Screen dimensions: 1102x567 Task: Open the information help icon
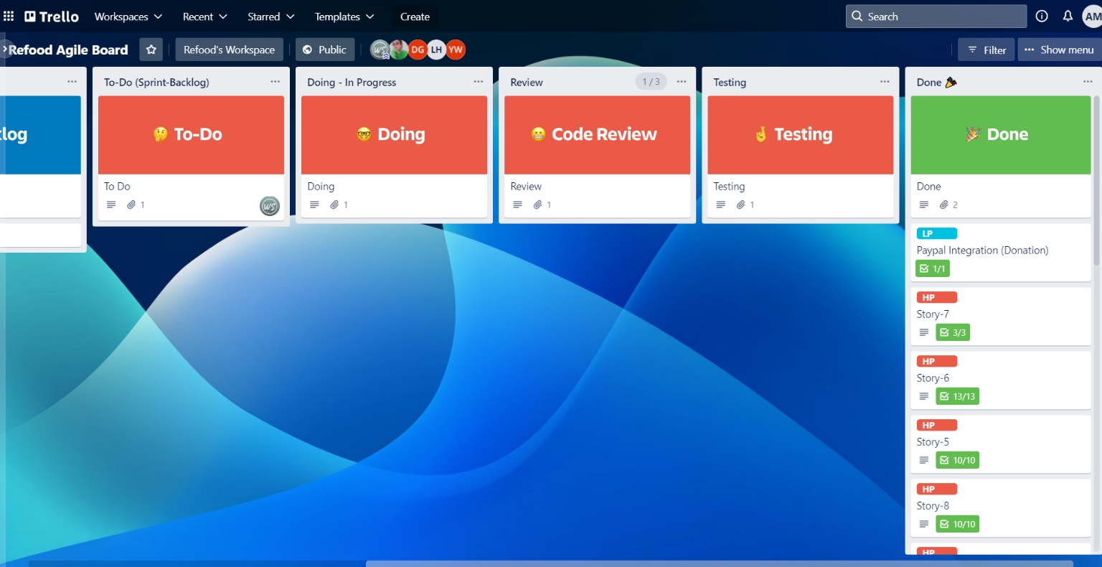point(1042,17)
